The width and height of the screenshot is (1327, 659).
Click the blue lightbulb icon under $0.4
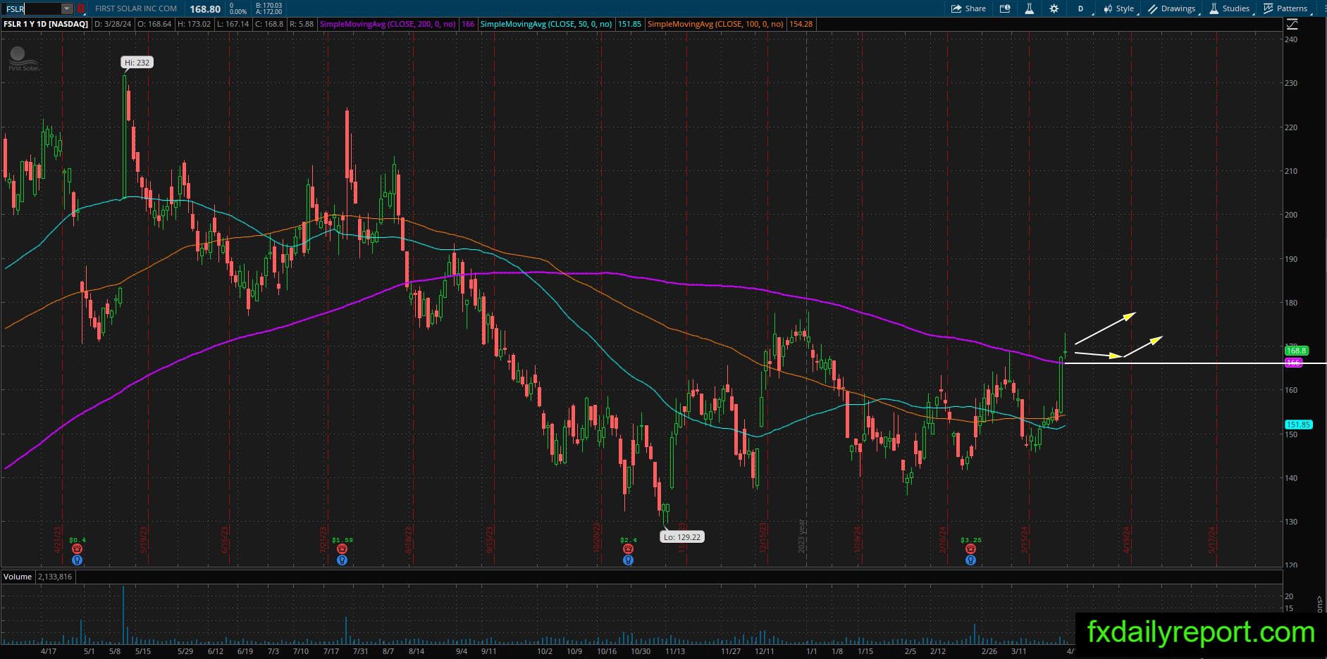77,560
